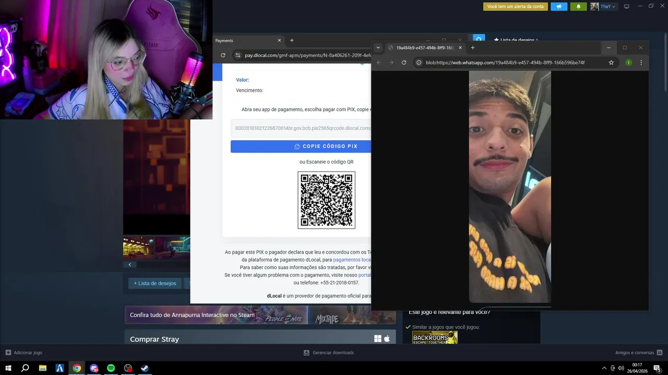Bookmark this page with star icon
Image resolution: width=668 pixels, height=375 pixels.
[x=611, y=63]
